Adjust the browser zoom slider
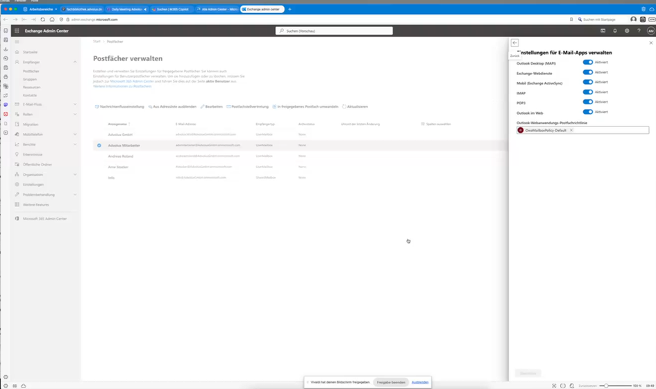This screenshot has width=656, height=389. pos(606,386)
